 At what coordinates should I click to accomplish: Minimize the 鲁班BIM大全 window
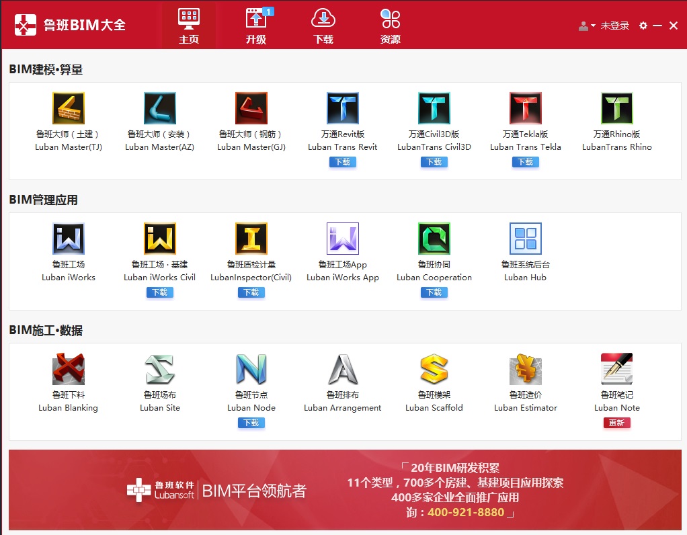(x=657, y=26)
